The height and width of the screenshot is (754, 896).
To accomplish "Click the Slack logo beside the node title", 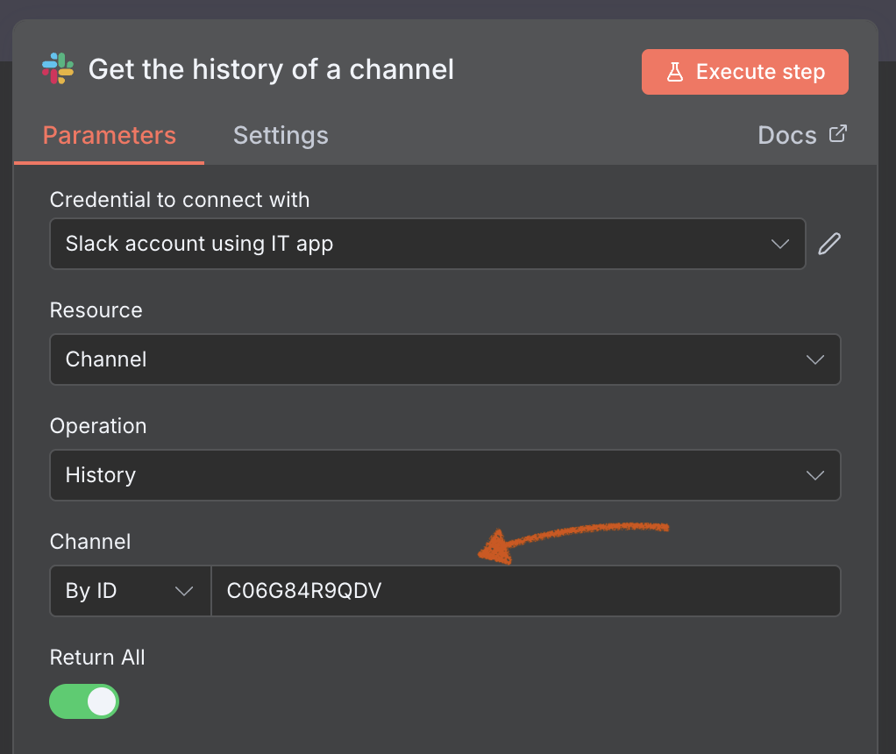I will coord(58,69).
